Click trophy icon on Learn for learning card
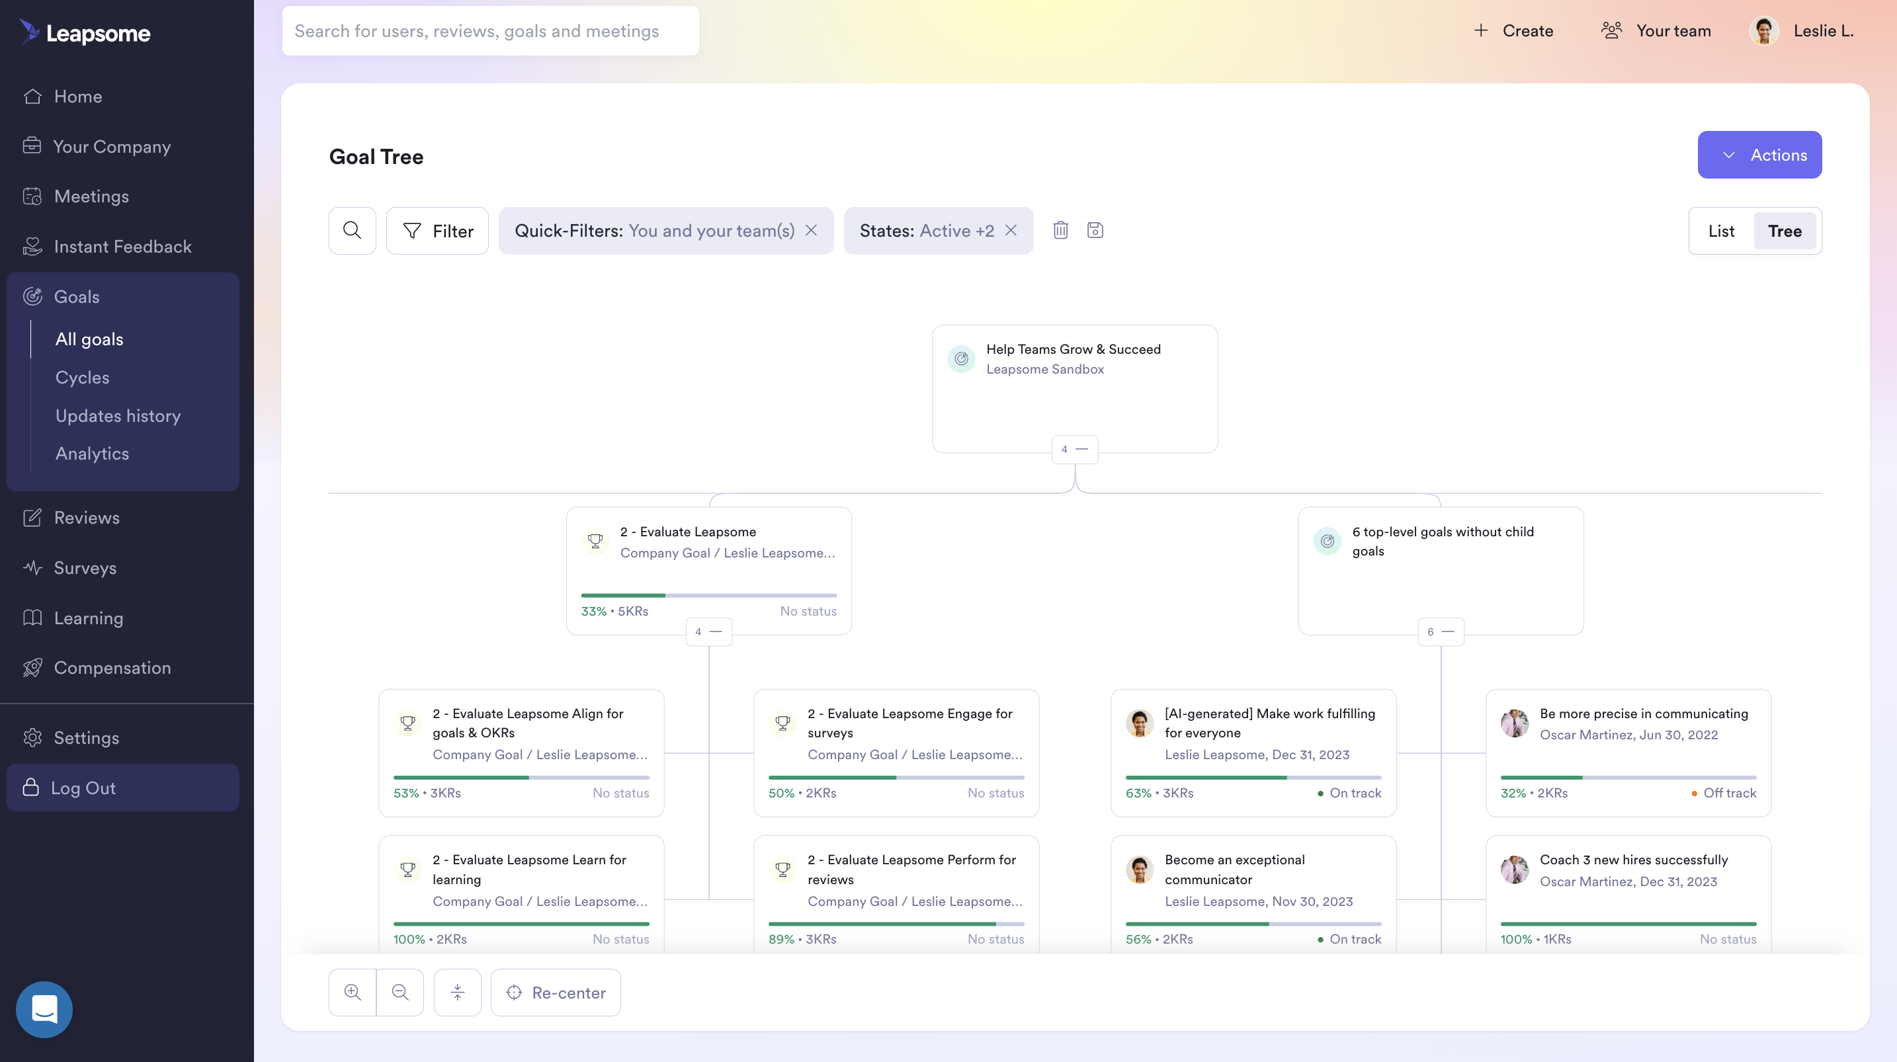 tap(408, 870)
